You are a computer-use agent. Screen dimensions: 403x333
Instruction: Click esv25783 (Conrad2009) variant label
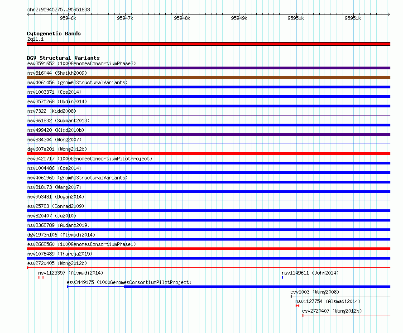[56, 206]
